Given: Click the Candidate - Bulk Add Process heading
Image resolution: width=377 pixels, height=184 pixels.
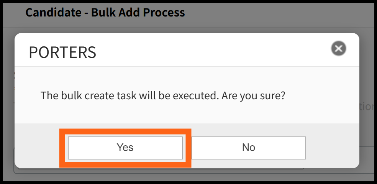Looking at the screenshot, I should point(105,13).
